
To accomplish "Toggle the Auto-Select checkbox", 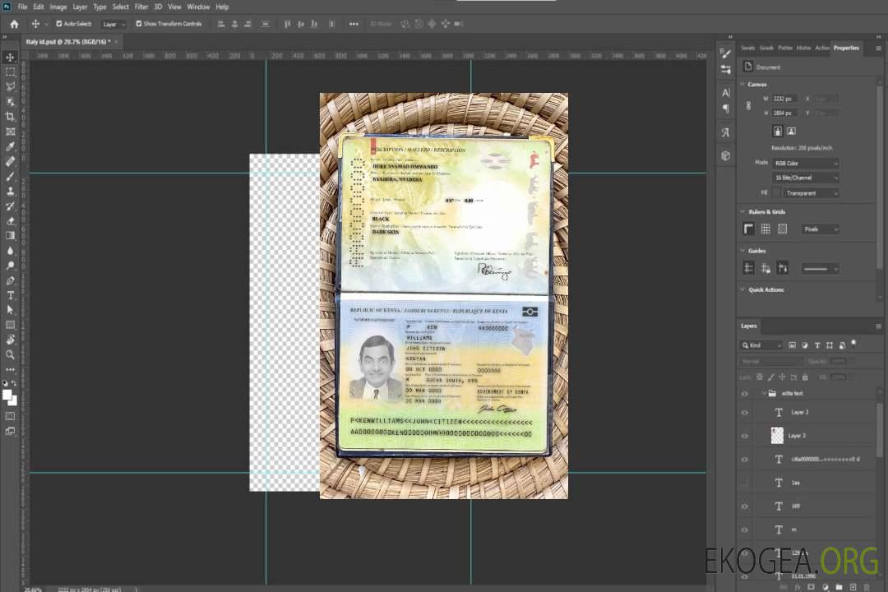I will coord(59,24).
